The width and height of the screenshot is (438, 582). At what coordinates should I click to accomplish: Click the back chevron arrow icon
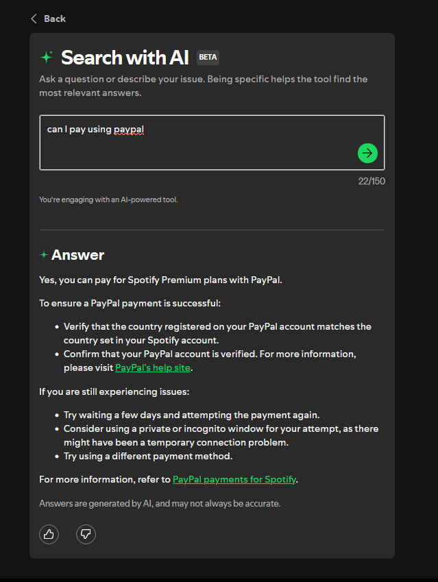(x=34, y=19)
